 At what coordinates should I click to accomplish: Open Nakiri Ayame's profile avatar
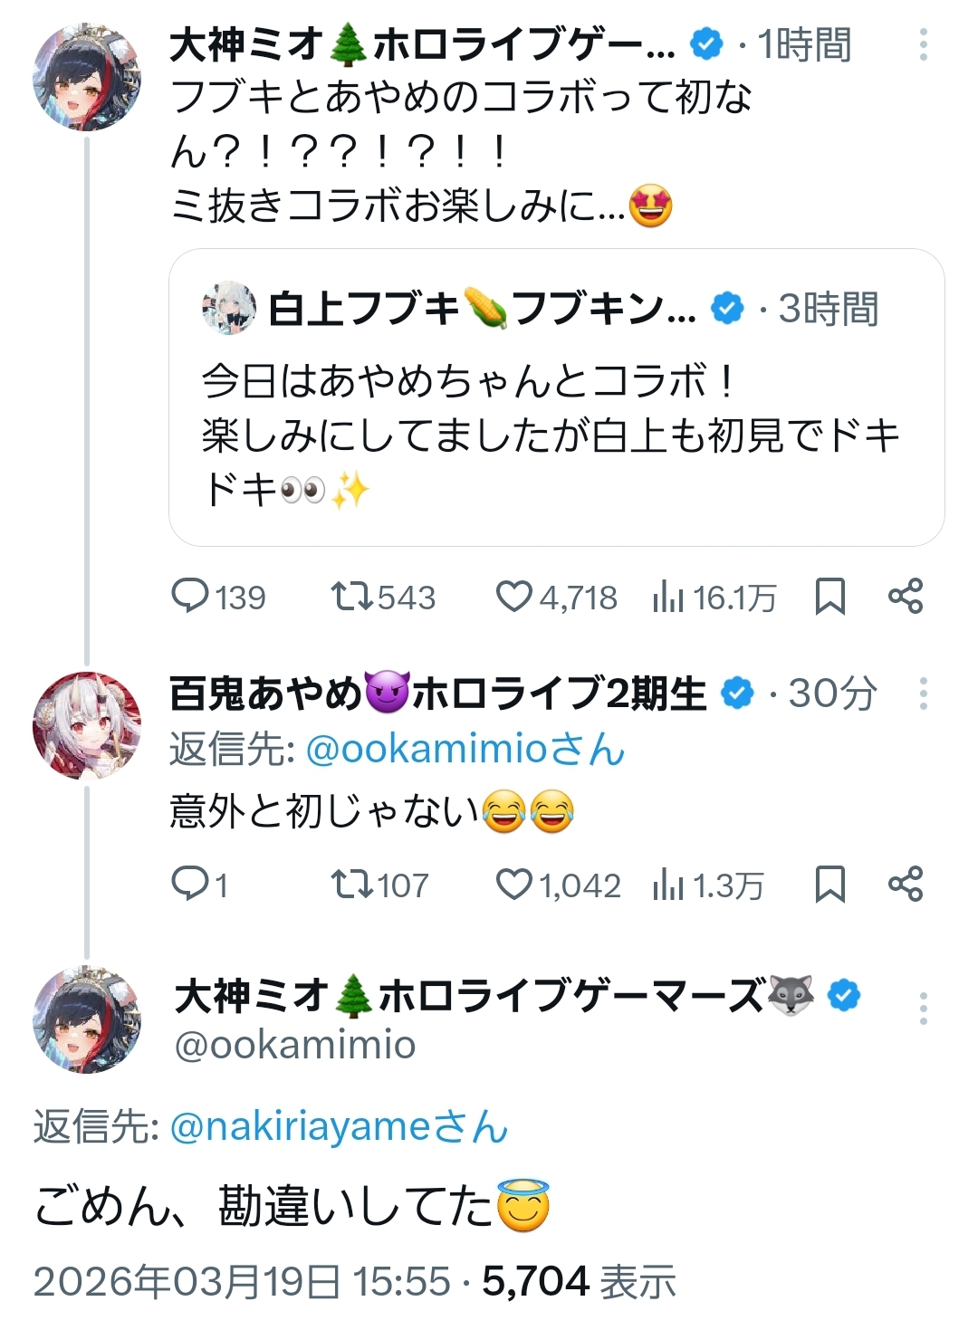point(87,726)
